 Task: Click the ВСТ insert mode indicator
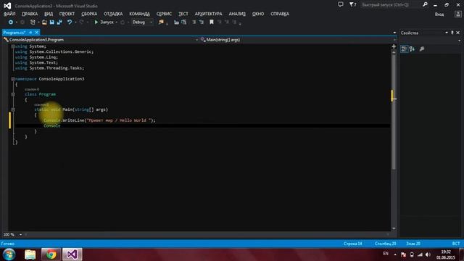point(456,244)
